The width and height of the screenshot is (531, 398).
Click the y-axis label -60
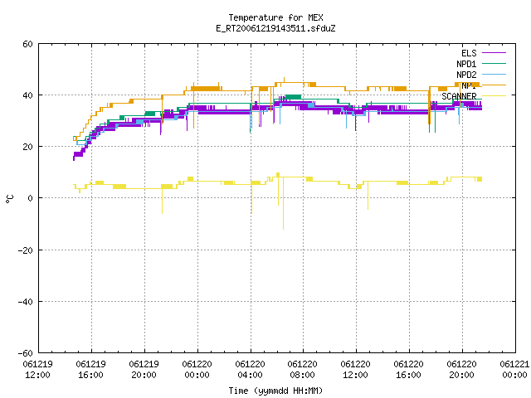point(26,353)
